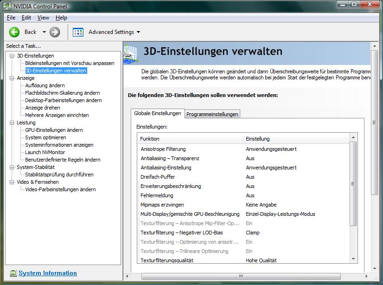Open the Help menu
Screen dimensions: 383x285
(61, 18)
